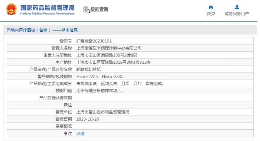
Task: Open the 政务服务门户 user icon
Action: [237, 7]
